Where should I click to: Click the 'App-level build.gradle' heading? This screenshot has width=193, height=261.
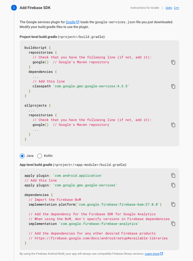(36, 165)
